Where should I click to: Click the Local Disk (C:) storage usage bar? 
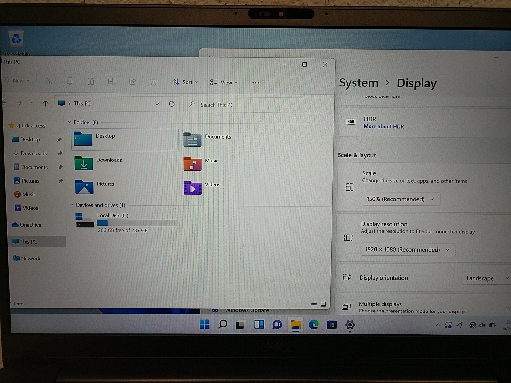tap(137, 223)
